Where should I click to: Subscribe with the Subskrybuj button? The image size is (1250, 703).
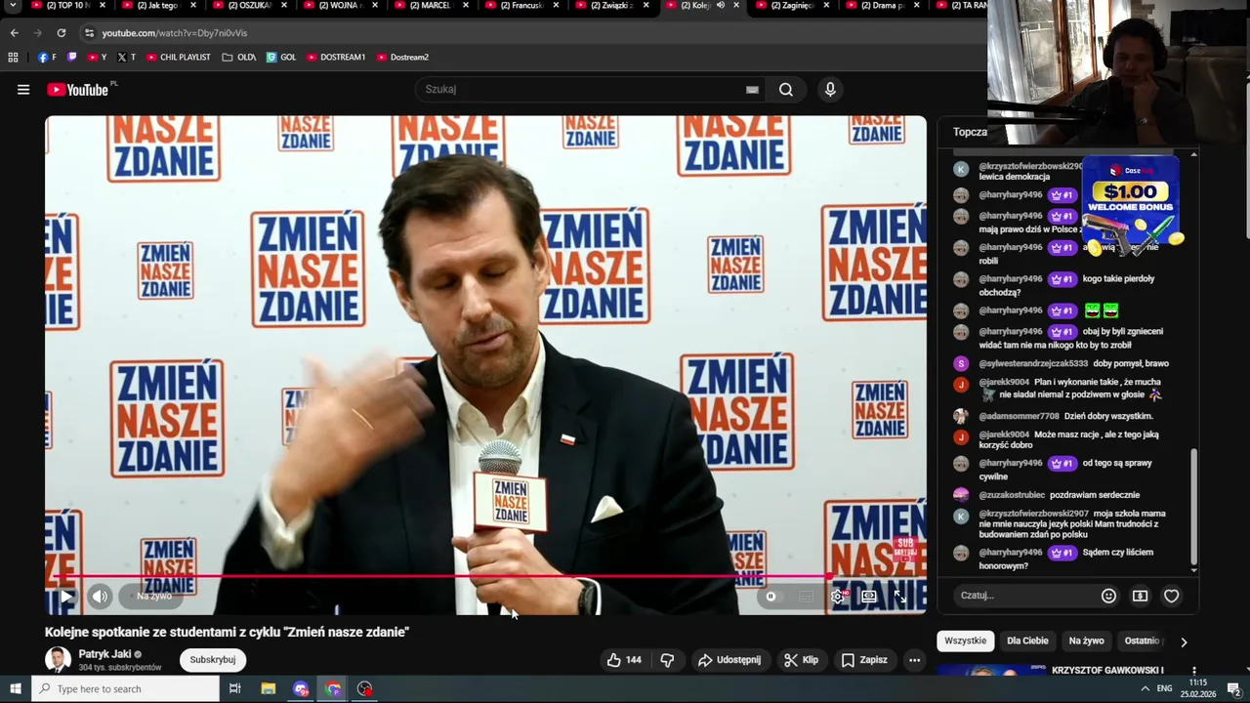213,660
